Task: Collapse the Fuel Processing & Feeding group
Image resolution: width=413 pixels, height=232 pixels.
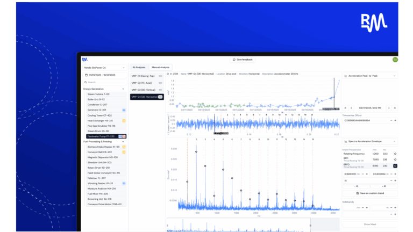Action: tap(123, 142)
